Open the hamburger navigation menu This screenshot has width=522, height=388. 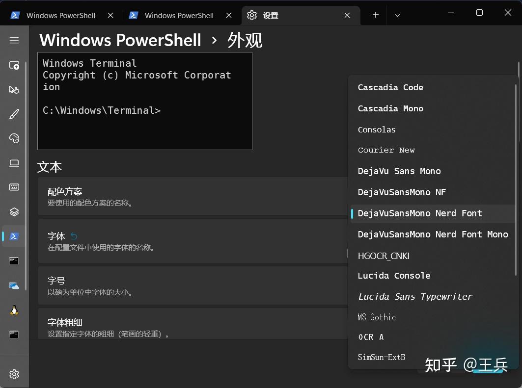pyautogui.click(x=14, y=41)
